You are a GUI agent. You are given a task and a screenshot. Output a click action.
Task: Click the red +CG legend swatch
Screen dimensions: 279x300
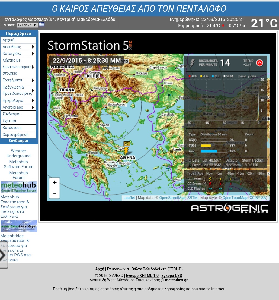pyautogui.click(x=189, y=76)
